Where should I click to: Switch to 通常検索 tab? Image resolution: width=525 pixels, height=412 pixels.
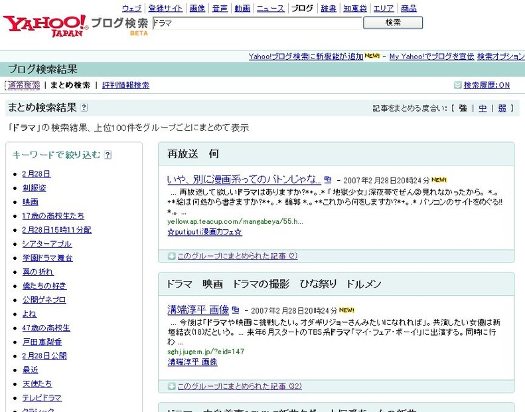[x=23, y=85]
